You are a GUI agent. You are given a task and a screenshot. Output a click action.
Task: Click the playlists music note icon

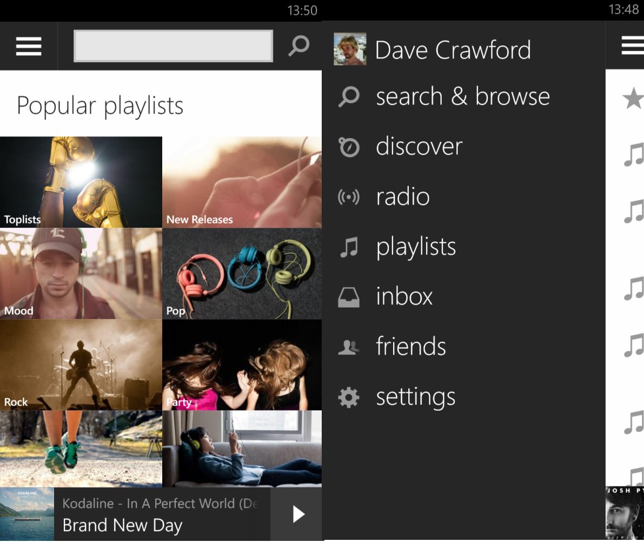(349, 247)
